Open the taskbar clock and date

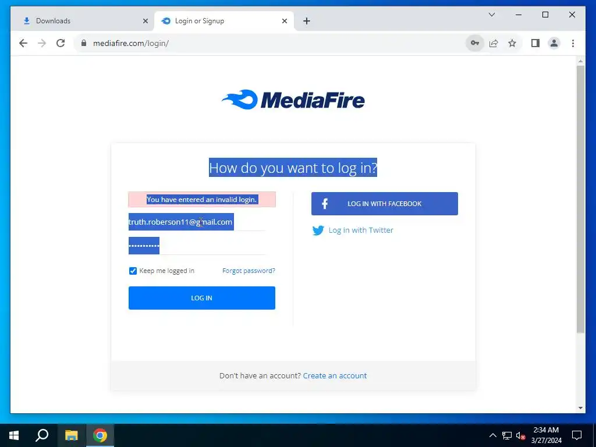(546, 435)
